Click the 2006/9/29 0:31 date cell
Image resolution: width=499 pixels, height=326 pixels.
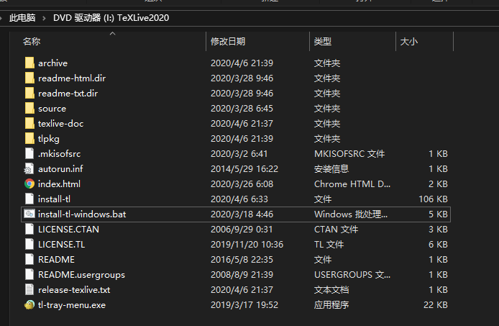242,230
